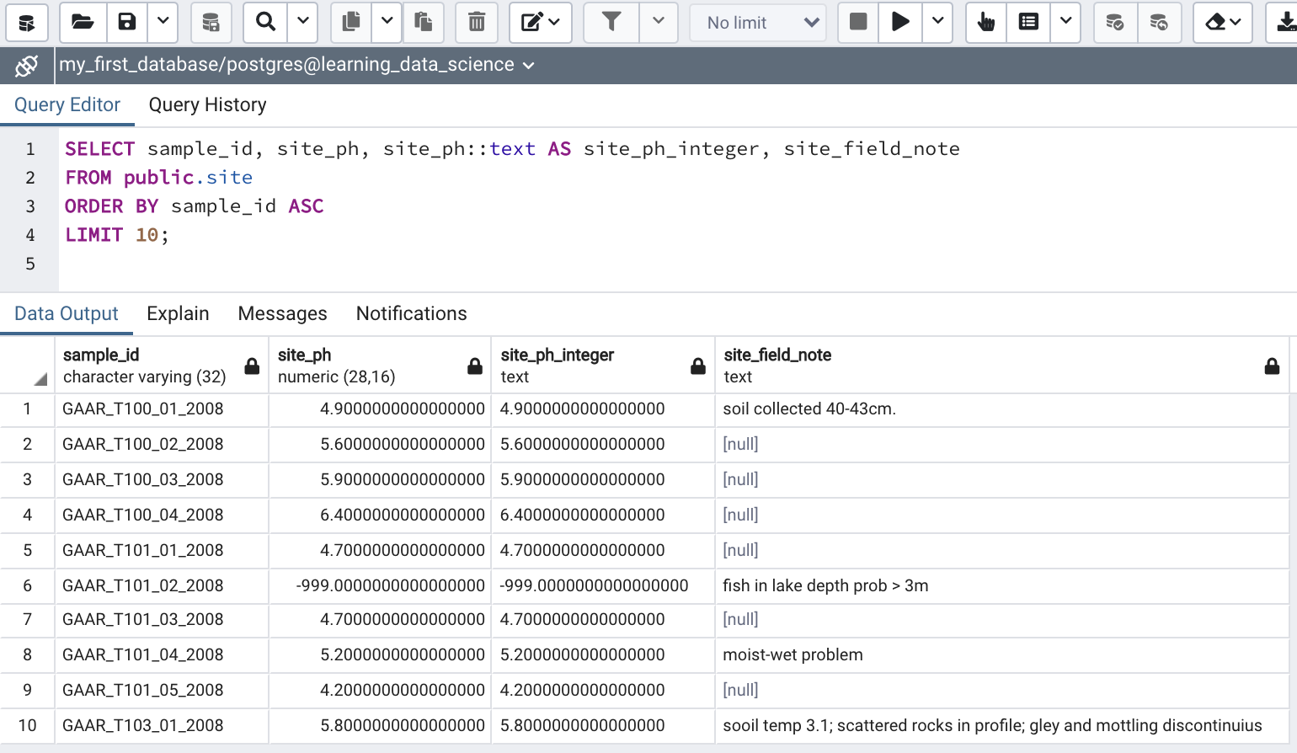Expand the Save file options arrow
Viewport: 1297px width, 753px height.
coord(163,23)
